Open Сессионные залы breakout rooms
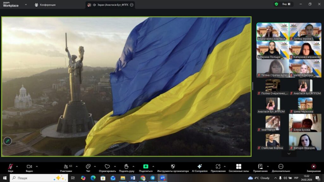This screenshot has height=182, width=324. [x=239, y=167]
